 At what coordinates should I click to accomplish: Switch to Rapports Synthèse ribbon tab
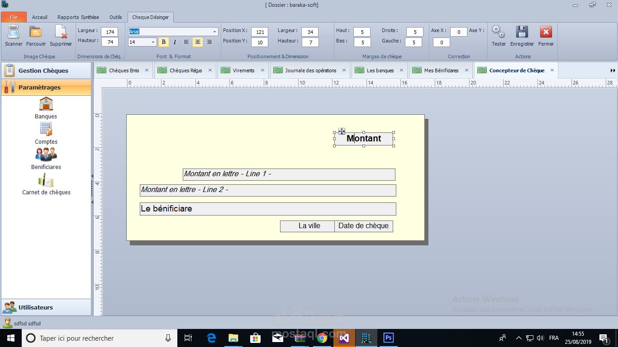78,17
